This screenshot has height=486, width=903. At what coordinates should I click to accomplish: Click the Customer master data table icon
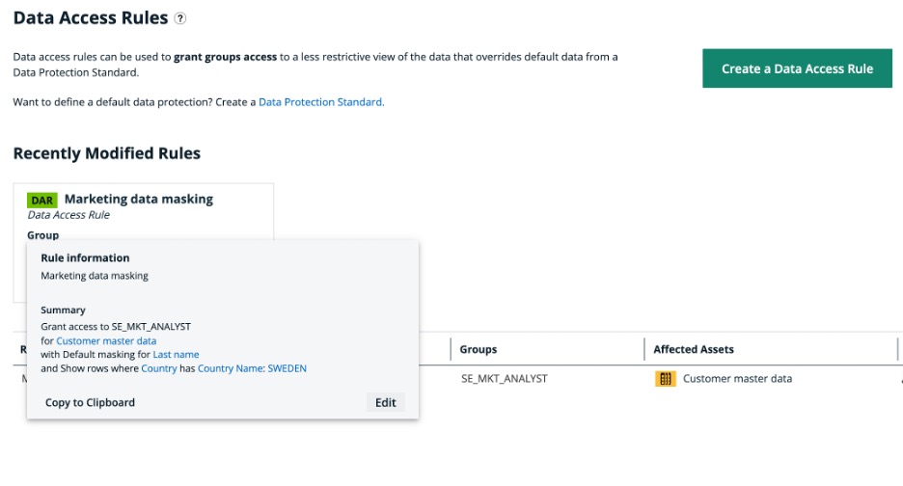[665, 379]
